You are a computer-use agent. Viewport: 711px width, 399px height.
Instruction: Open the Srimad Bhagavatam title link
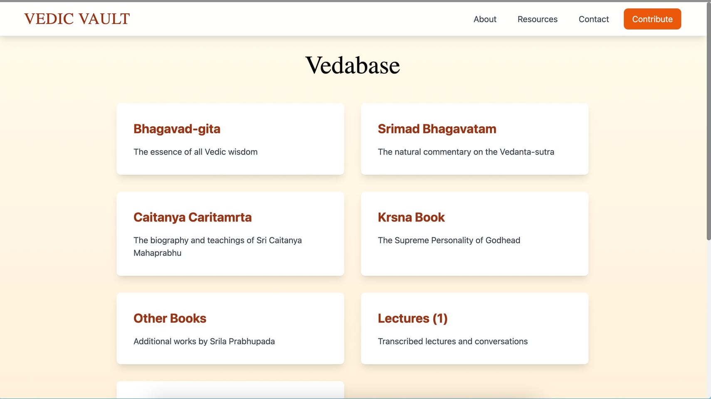tap(437, 129)
